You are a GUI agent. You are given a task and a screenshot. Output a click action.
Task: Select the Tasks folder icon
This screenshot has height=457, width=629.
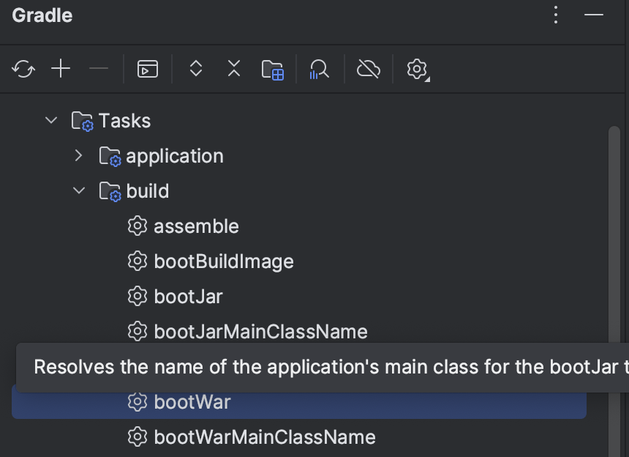83,122
